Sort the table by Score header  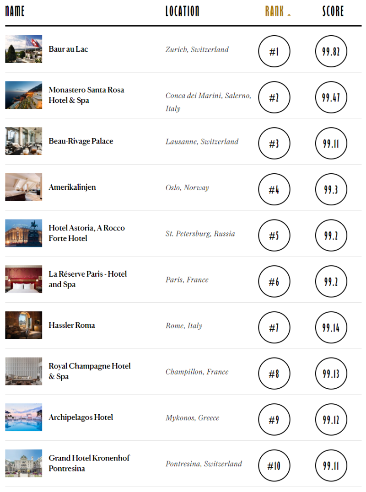[x=333, y=11]
